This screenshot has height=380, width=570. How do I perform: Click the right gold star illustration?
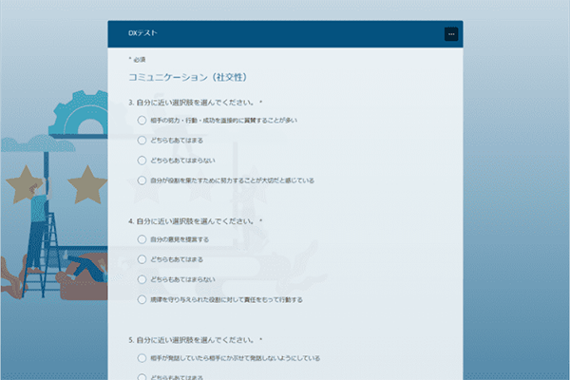[87, 181]
